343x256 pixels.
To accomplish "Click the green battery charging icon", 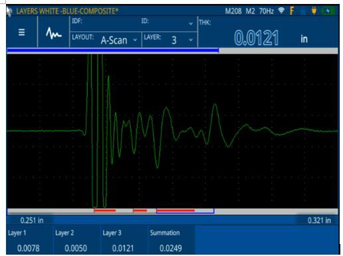I will tap(328, 11).
